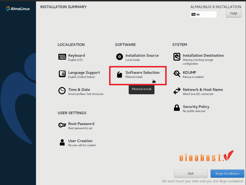Click the KDUMP magnifier icon

click(x=177, y=74)
